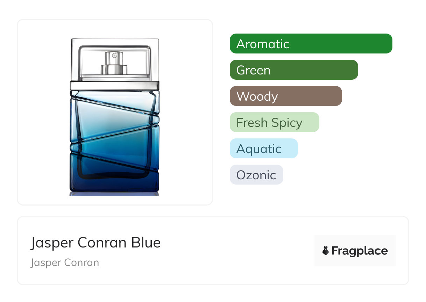Image resolution: width=426 pixels, height=302 pixels.
Task: Click the Fragplace wordmark text
Action: coord(360,251)
